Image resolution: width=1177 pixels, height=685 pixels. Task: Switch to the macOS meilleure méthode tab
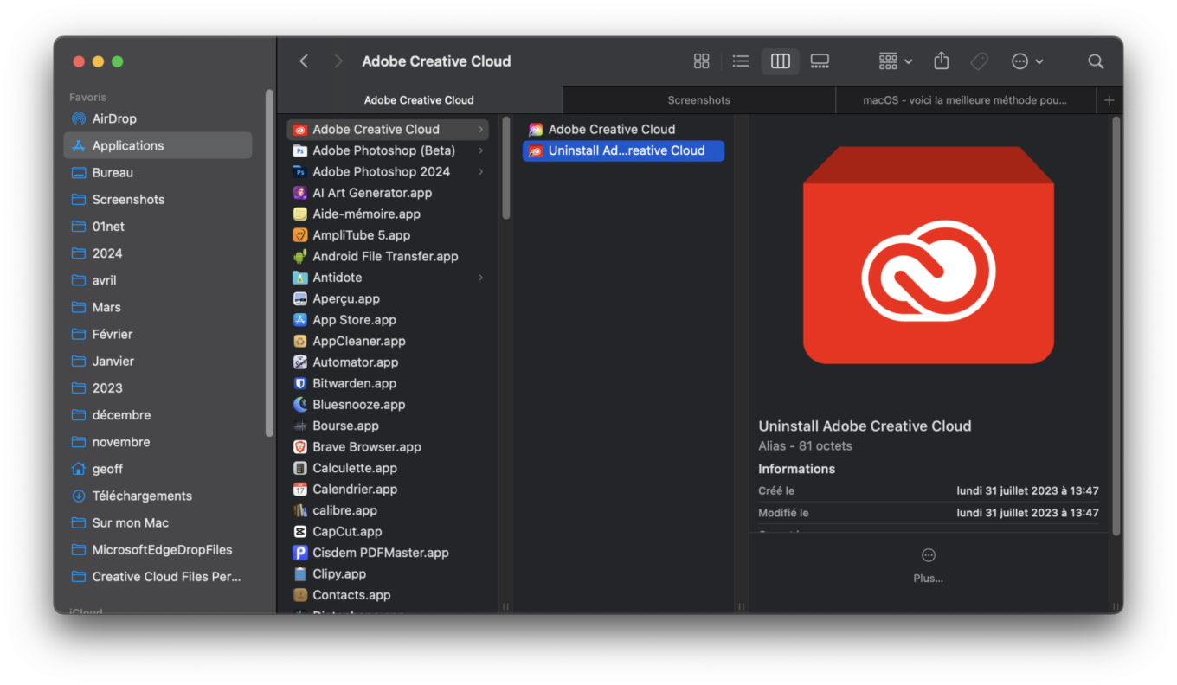965,100
